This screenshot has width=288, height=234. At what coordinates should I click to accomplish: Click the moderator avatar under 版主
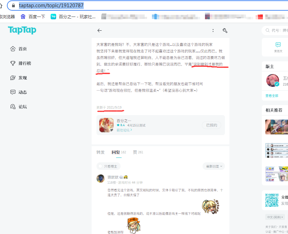[x=273, y=80]
